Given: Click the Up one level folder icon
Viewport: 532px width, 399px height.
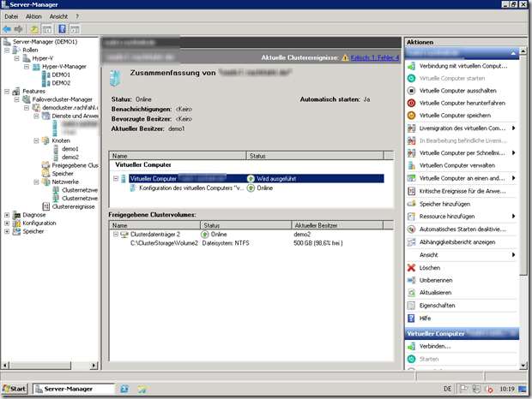Looking at the screenshot, I should (x=34, y=29).
